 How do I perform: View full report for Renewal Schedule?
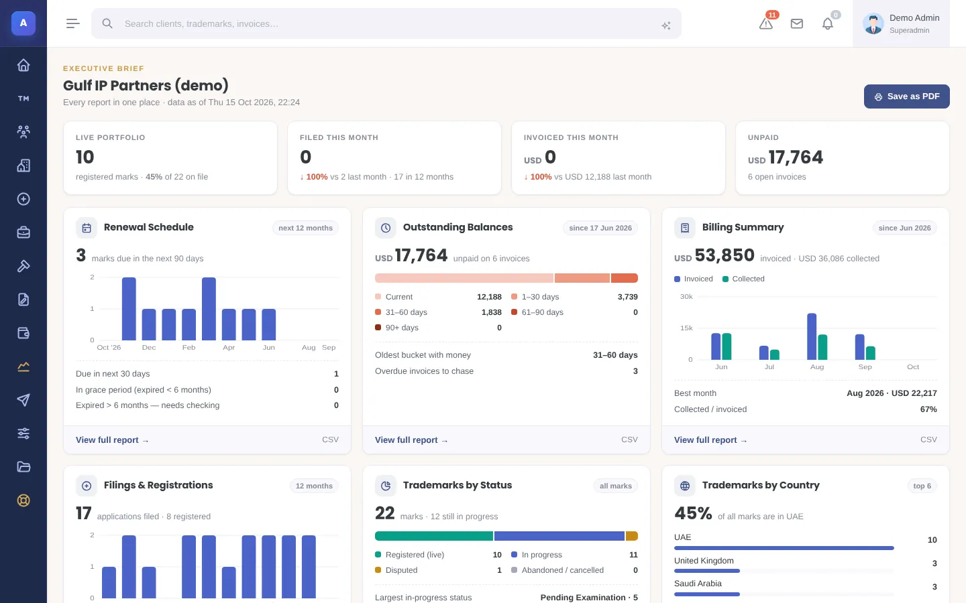pyautogui.click(x=112, y=440)
